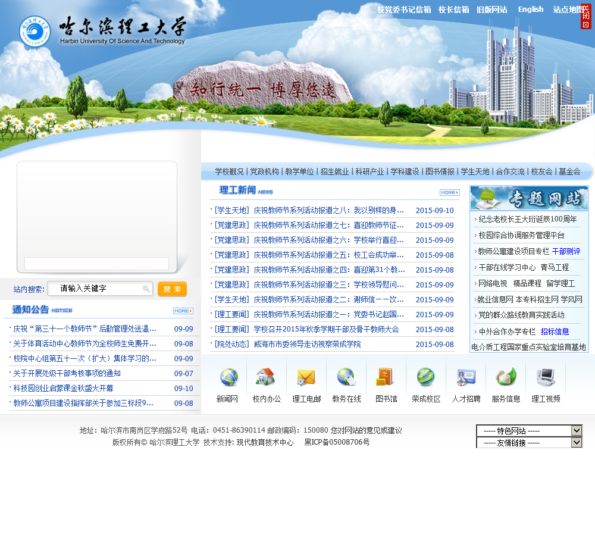Open the 理工电邮 envelope icon
Image resolution: width=595 pixels, height=541 pixels.
click(x=306, y=377)
